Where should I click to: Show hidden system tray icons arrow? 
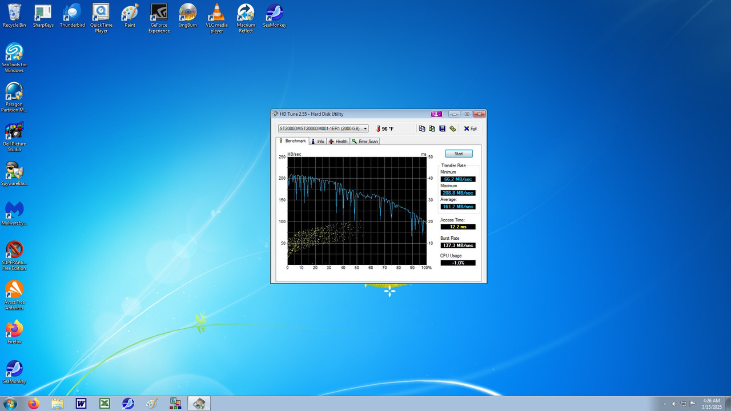[665, 404]
